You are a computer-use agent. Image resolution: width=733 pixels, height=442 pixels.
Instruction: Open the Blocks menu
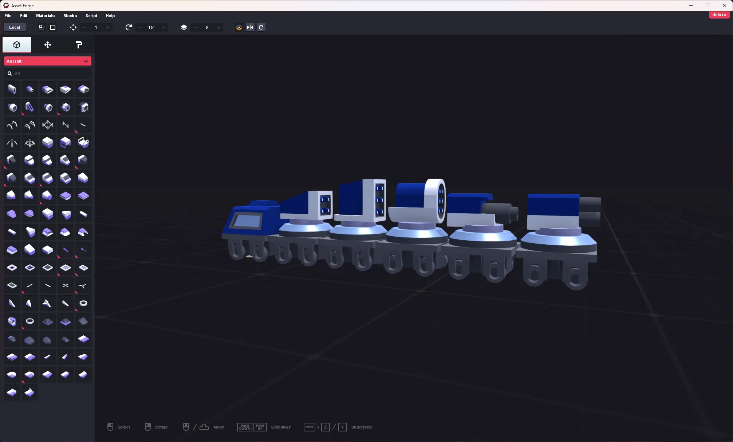point(70,16)
